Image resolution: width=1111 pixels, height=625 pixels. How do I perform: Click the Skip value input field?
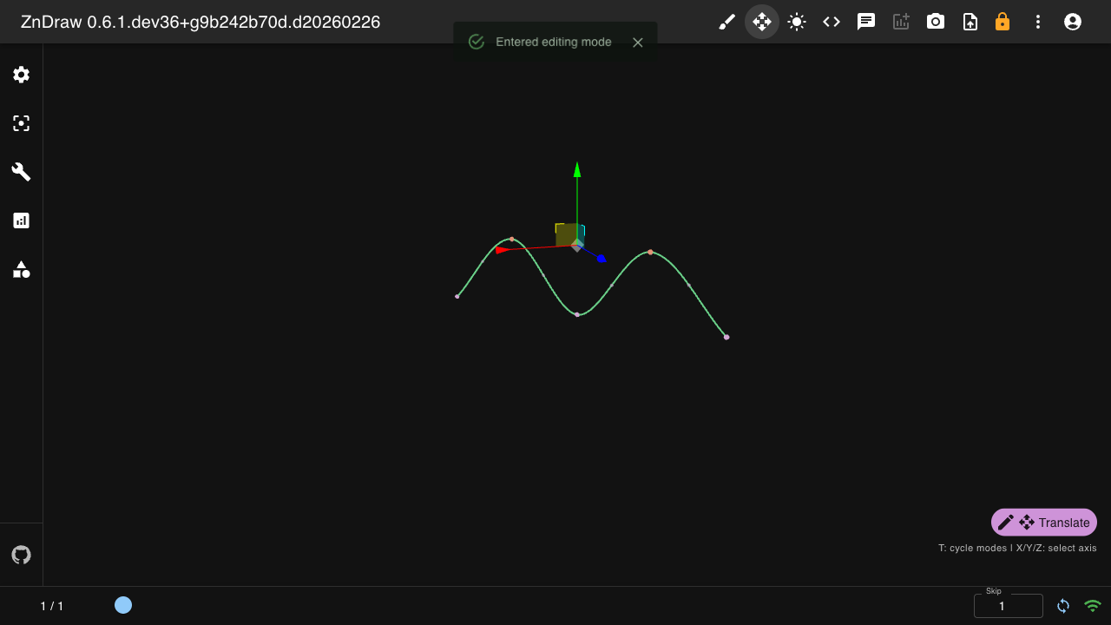coord(1009,606)
